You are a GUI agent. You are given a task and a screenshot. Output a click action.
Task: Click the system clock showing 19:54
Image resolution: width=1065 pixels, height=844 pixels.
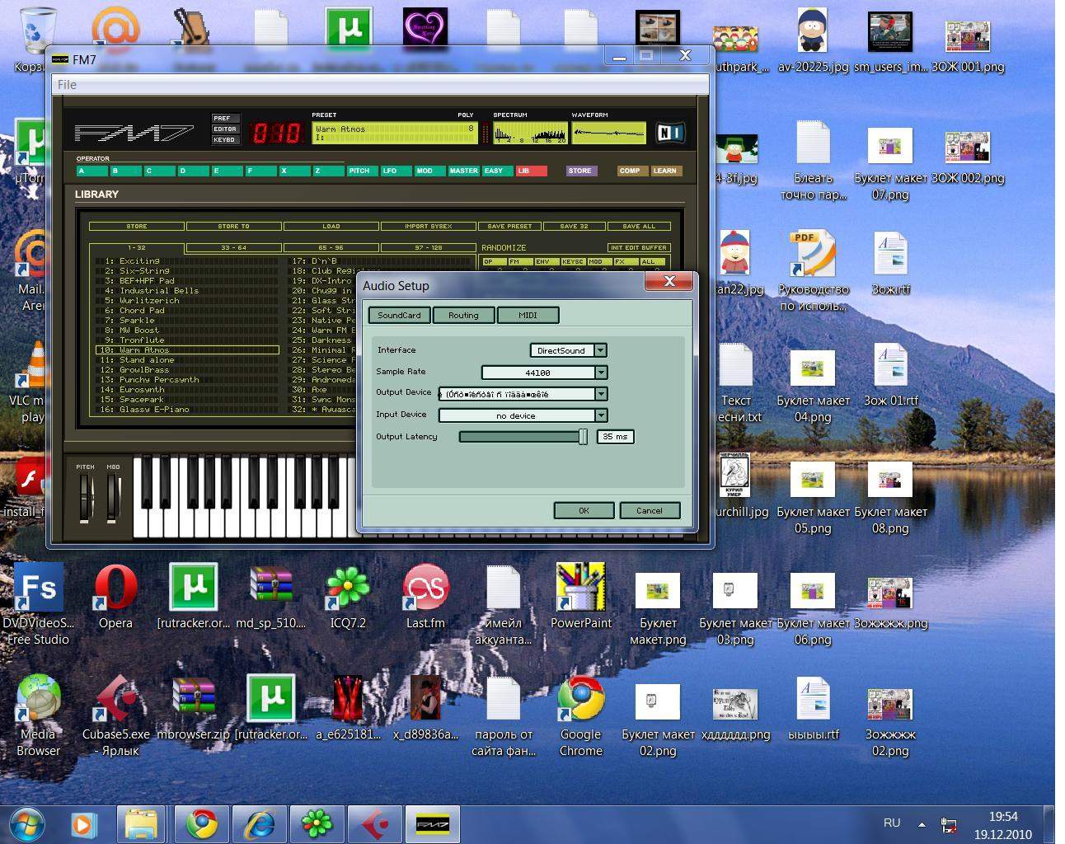point(1002,816)
